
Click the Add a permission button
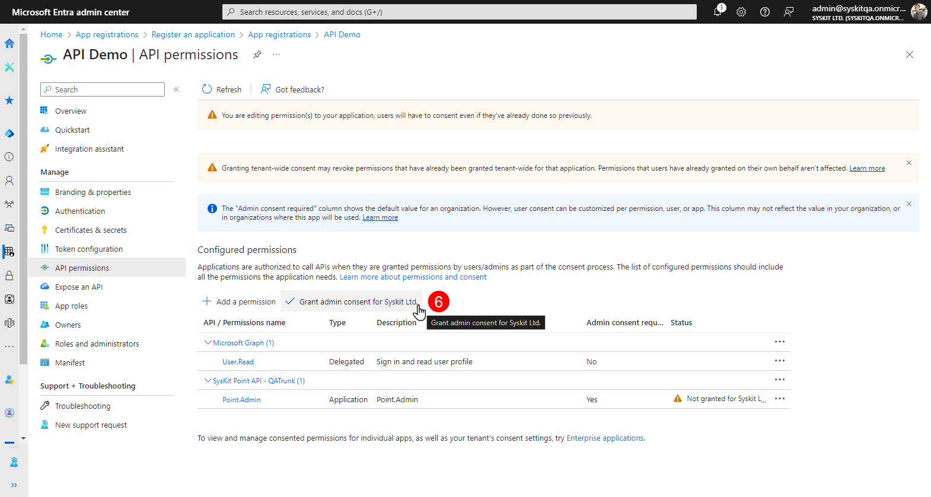click(240, 302)
